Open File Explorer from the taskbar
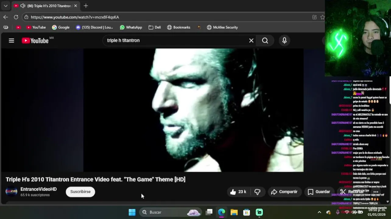 click(234, 212)
